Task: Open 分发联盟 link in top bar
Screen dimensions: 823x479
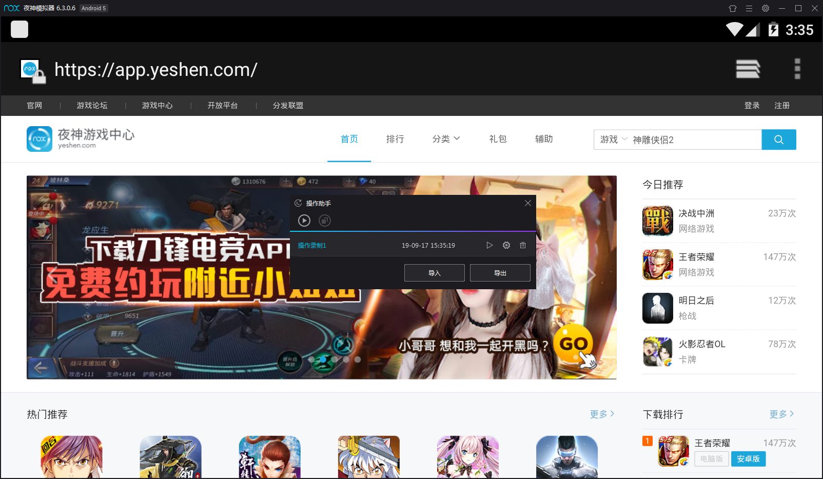Action: click(x=288, y=106)
